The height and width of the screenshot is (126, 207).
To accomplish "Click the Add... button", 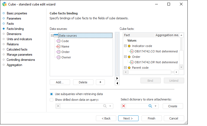I will [60, 82].
